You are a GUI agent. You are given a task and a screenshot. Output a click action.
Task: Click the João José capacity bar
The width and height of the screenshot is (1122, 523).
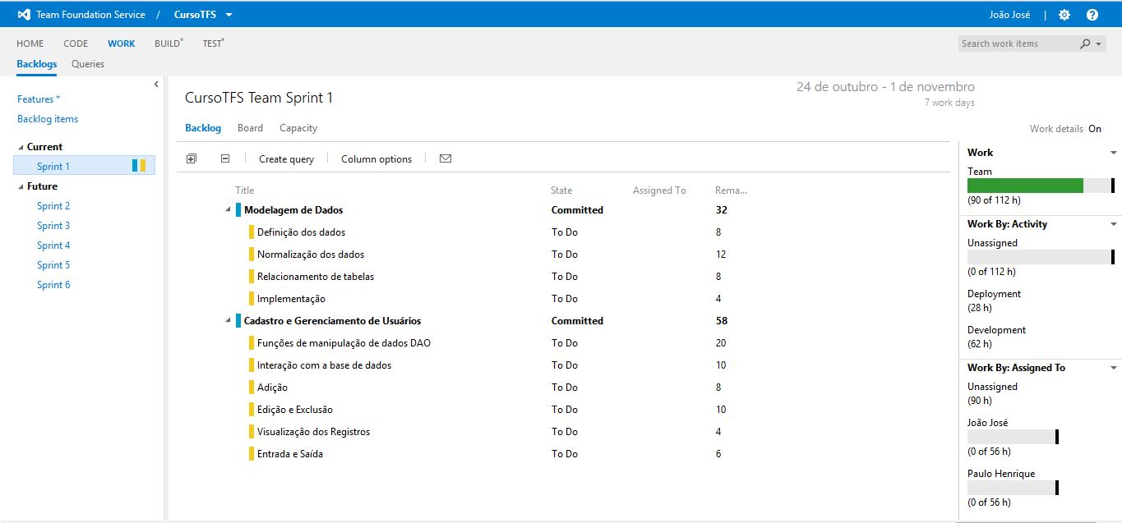point(1013,437)
